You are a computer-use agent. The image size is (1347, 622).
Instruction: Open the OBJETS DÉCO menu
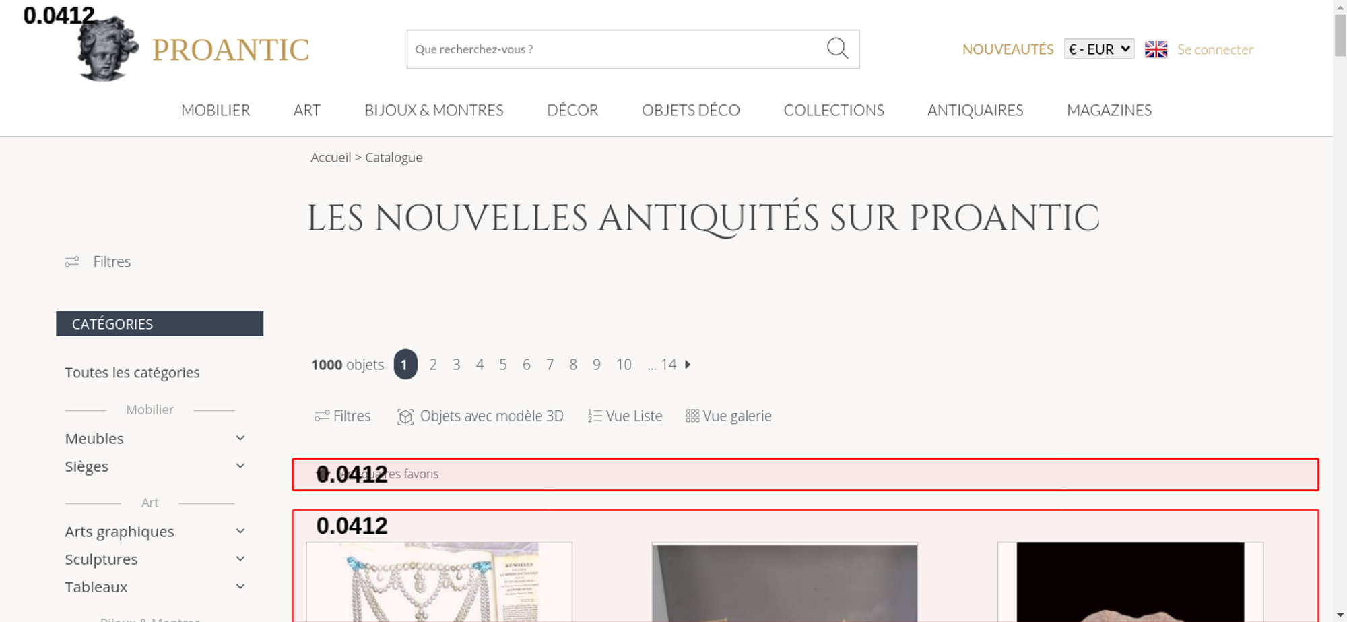(691, 110)
